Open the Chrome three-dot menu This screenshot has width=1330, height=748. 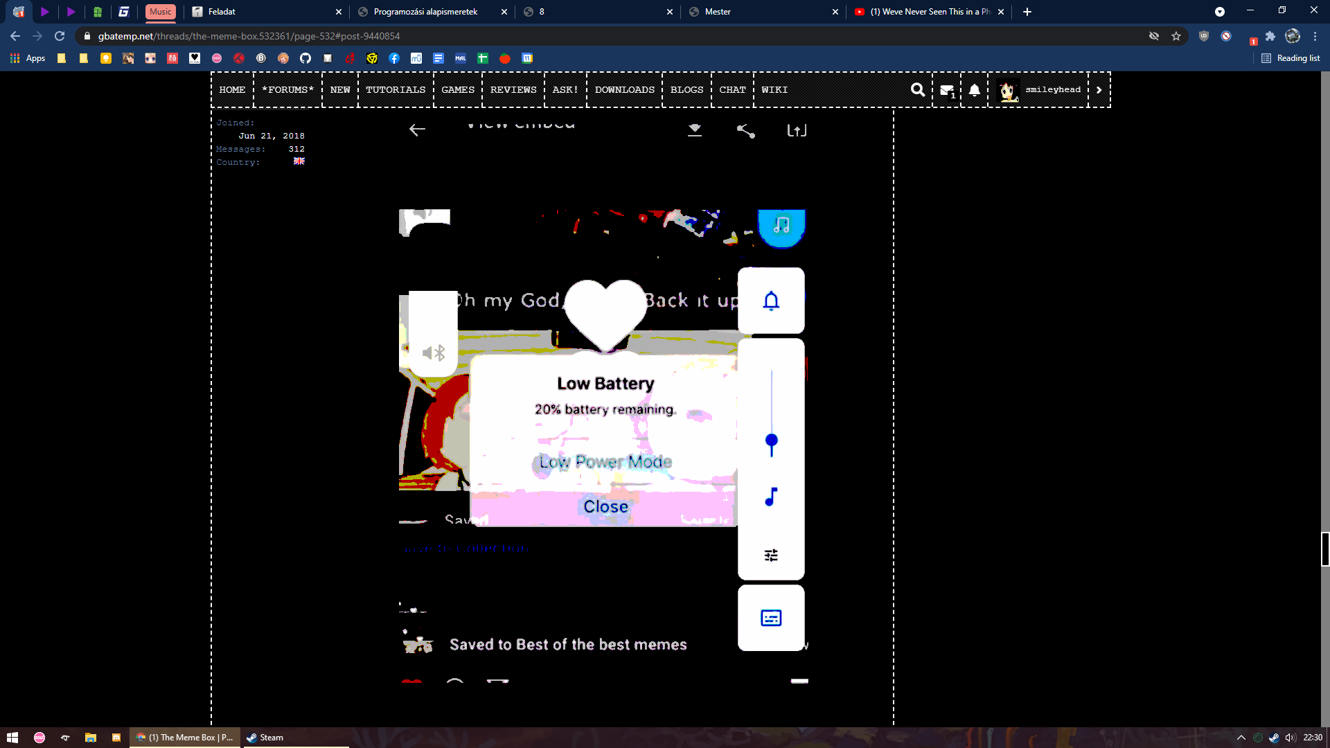click(x=1315, y=36)
